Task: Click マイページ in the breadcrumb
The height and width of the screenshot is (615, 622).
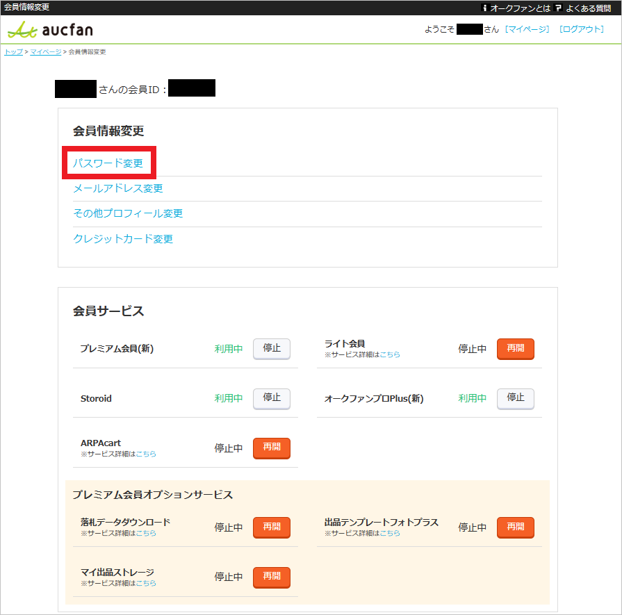Action: click(46, 52)
